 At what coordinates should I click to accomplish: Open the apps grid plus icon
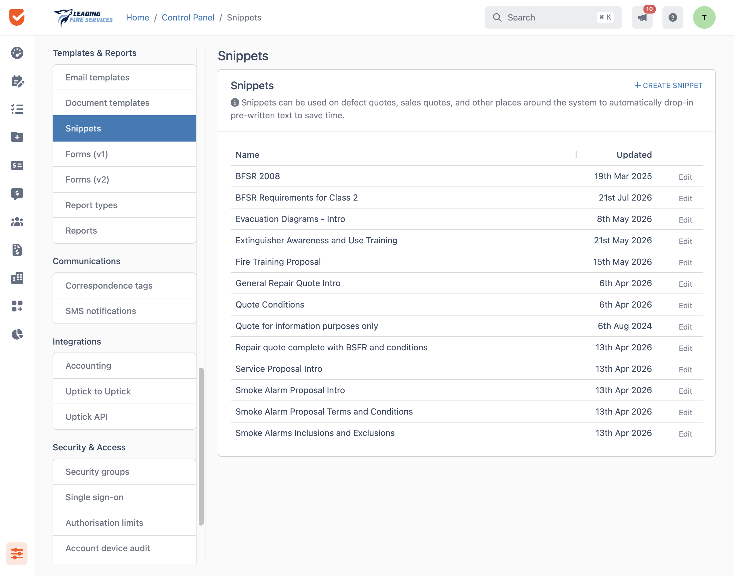pos(17,306)
